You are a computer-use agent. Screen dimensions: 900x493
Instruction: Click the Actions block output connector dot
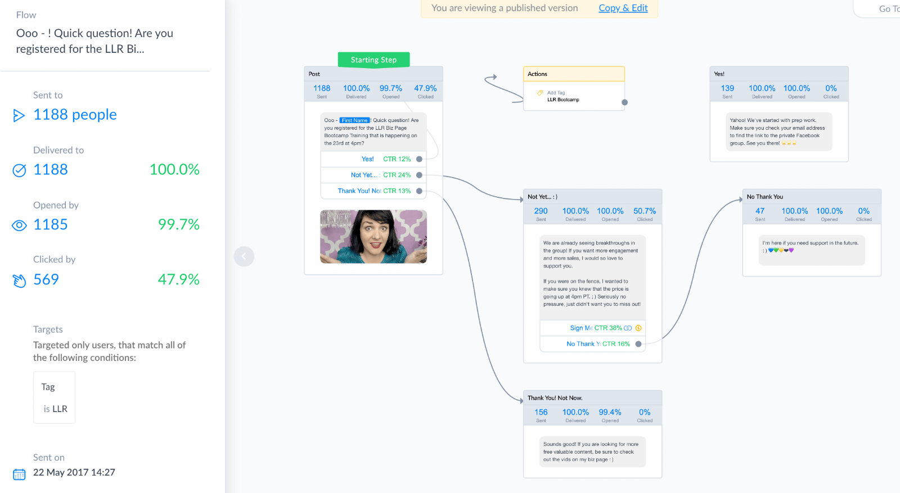[624, 102]
